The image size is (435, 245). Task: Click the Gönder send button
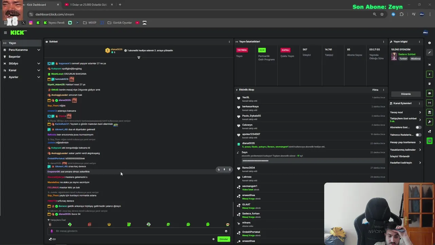tap(224, 239)
